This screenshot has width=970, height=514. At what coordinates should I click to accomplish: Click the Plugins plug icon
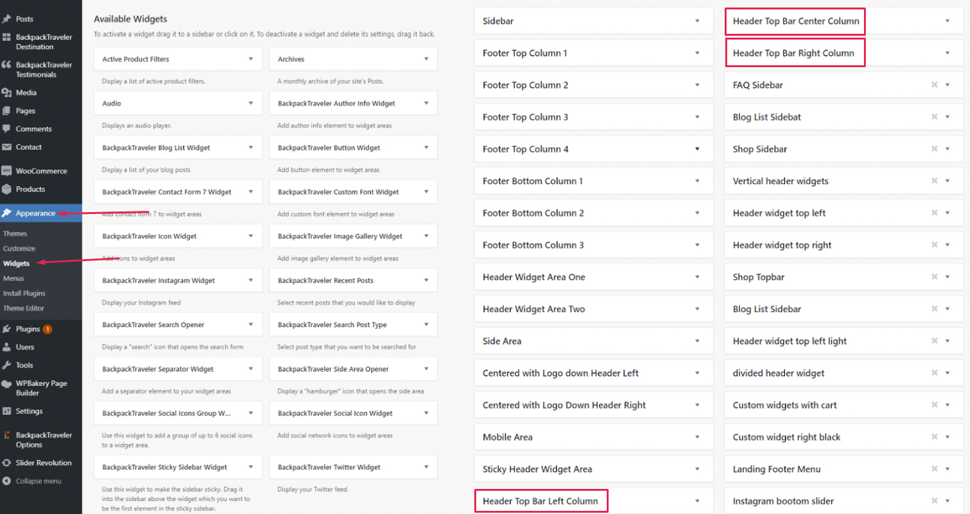point(7,329)
